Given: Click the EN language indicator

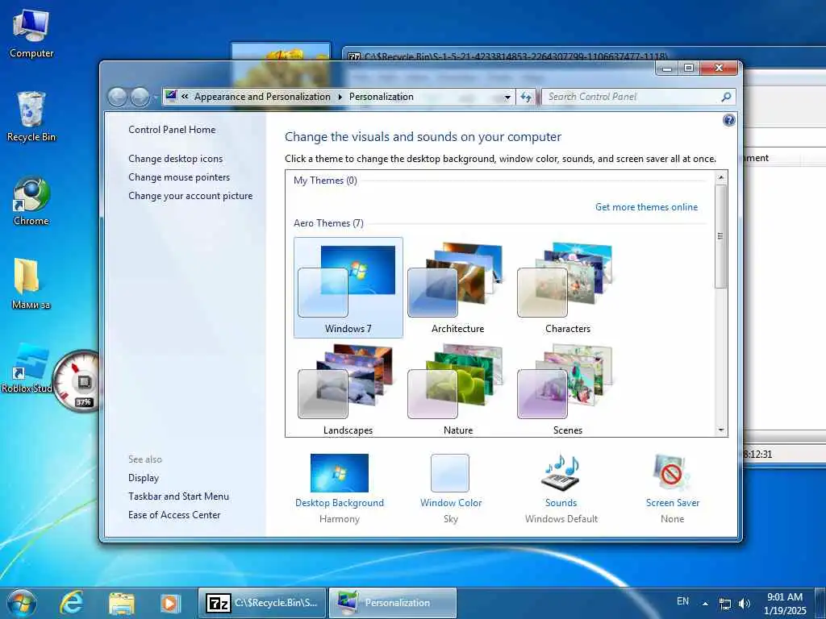Looking at the screenshot, I should [x=682, y=601].
